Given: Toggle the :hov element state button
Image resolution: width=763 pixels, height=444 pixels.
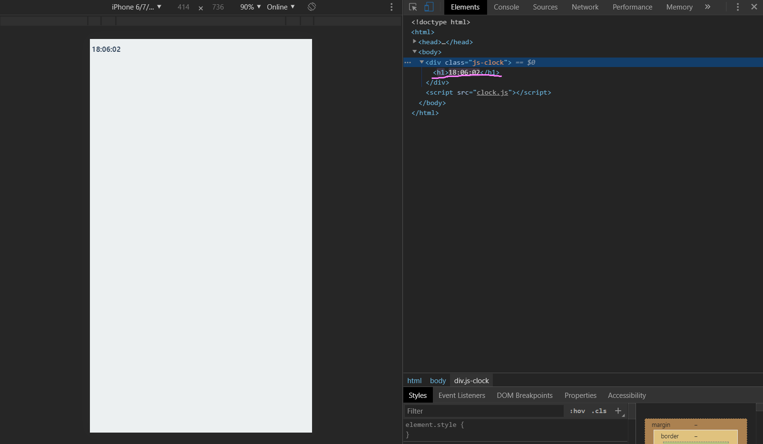Looking at the screenshot, I should [577, 411].
